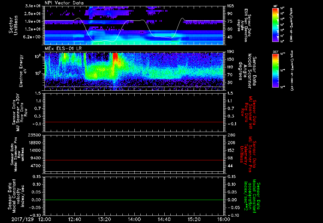
Task: Select the green "Model Constant acceleration" label
Action: 252,196
